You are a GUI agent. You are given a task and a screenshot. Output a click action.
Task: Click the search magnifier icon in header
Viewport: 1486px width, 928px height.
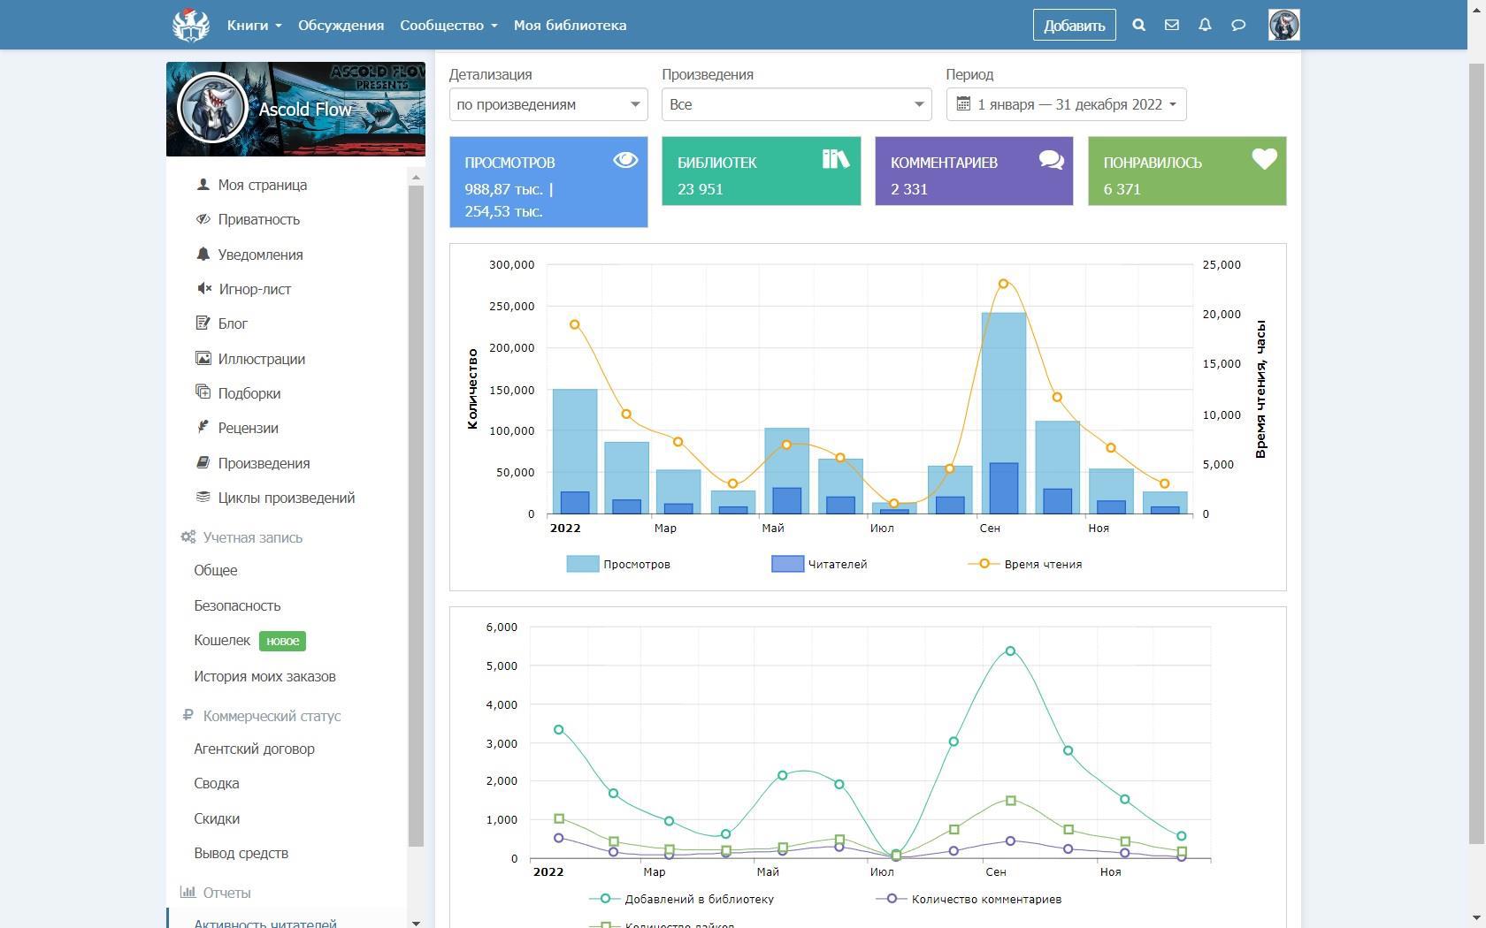tap(1138, 25)
